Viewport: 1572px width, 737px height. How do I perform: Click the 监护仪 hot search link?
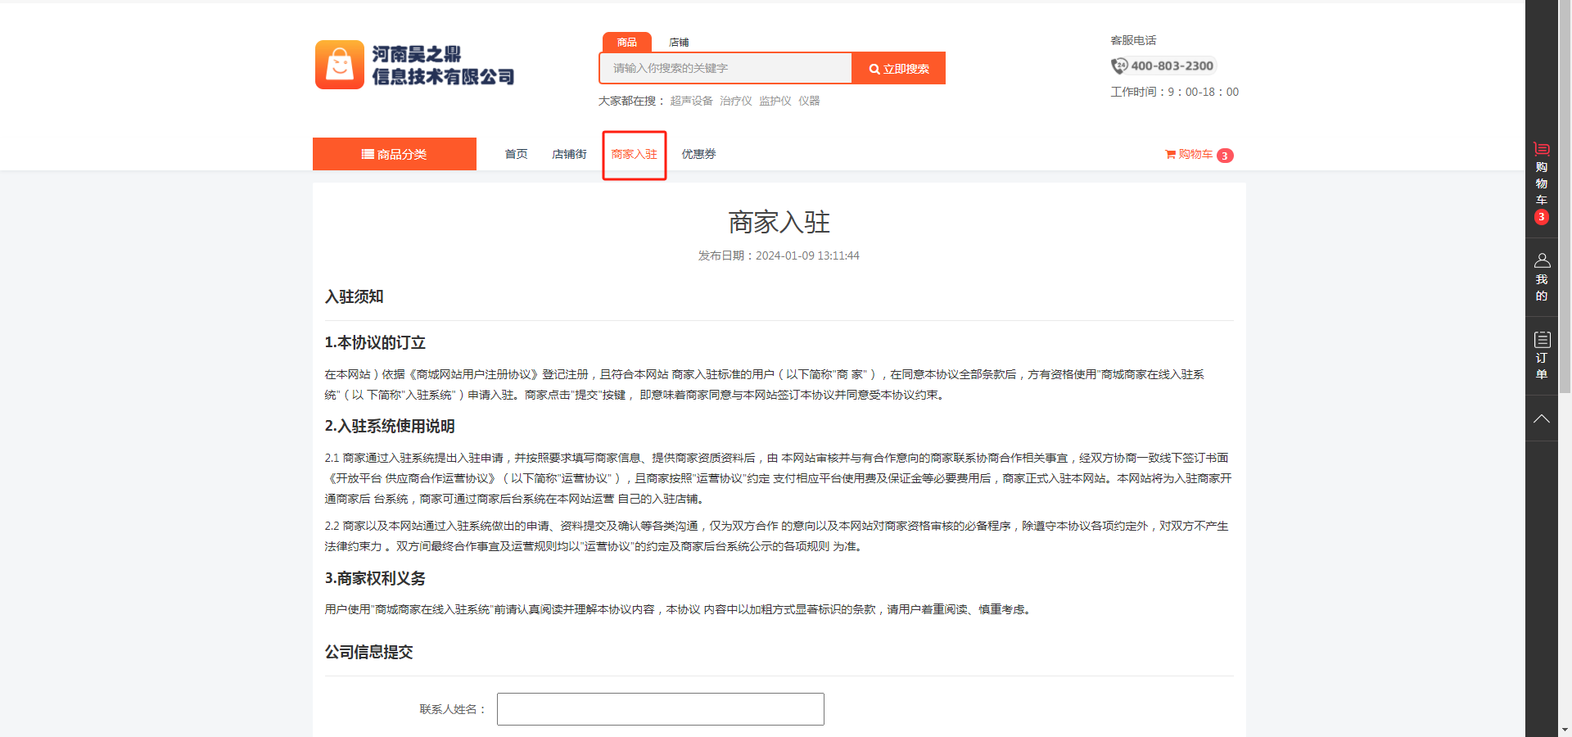[775, 101]
